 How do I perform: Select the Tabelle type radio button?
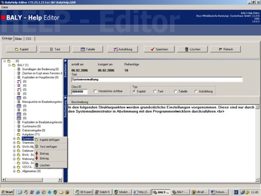point(175,92)
